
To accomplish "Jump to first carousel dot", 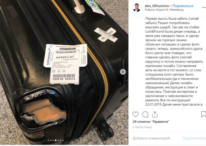I will [48, 141].
